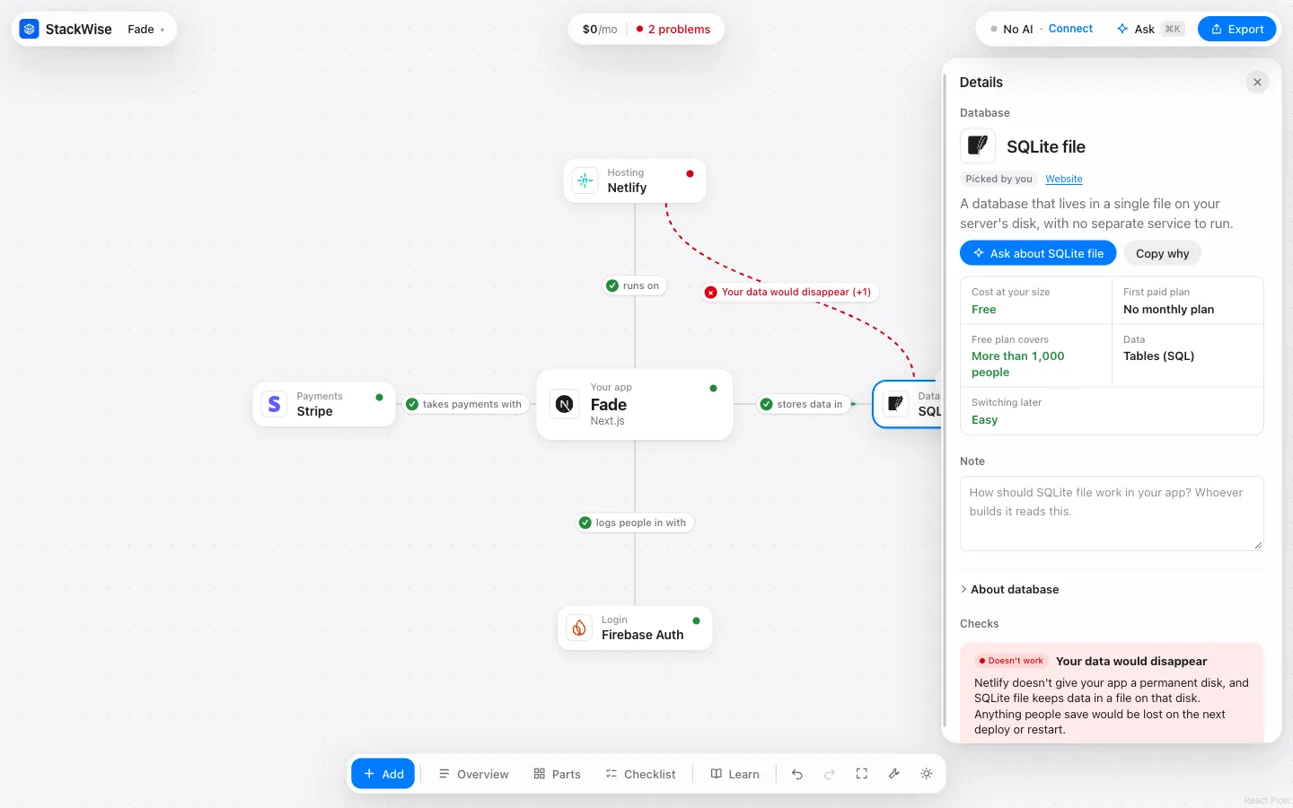Click the fit-to-screen icon

862,774
